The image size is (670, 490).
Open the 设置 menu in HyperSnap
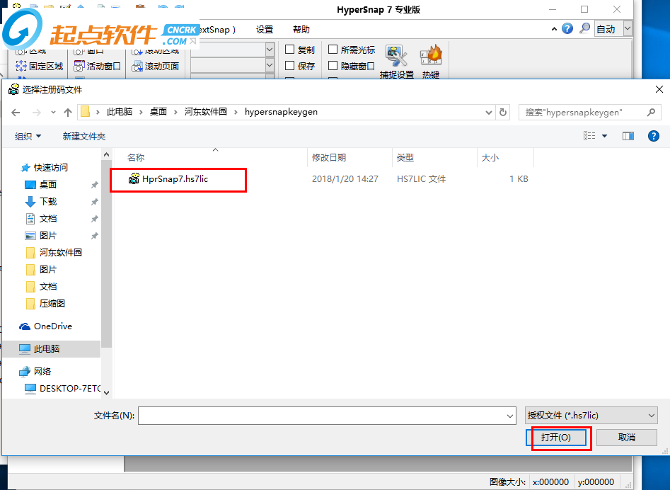[x=265, y=30]
